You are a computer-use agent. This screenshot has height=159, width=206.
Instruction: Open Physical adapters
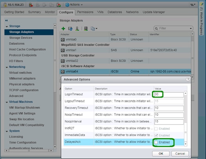[22, 84]
